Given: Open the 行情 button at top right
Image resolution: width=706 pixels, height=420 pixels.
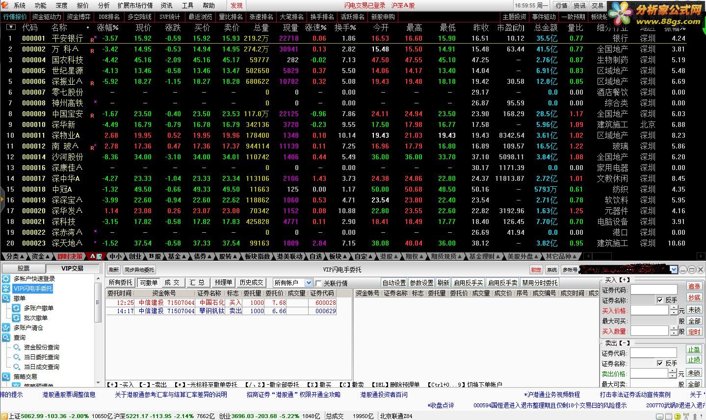Looking at the screenshot, I should point(562,5).
